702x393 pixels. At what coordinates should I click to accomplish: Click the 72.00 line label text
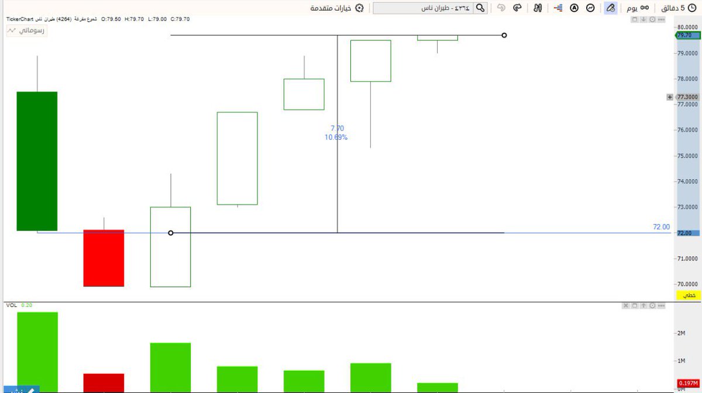click(661, 227)
